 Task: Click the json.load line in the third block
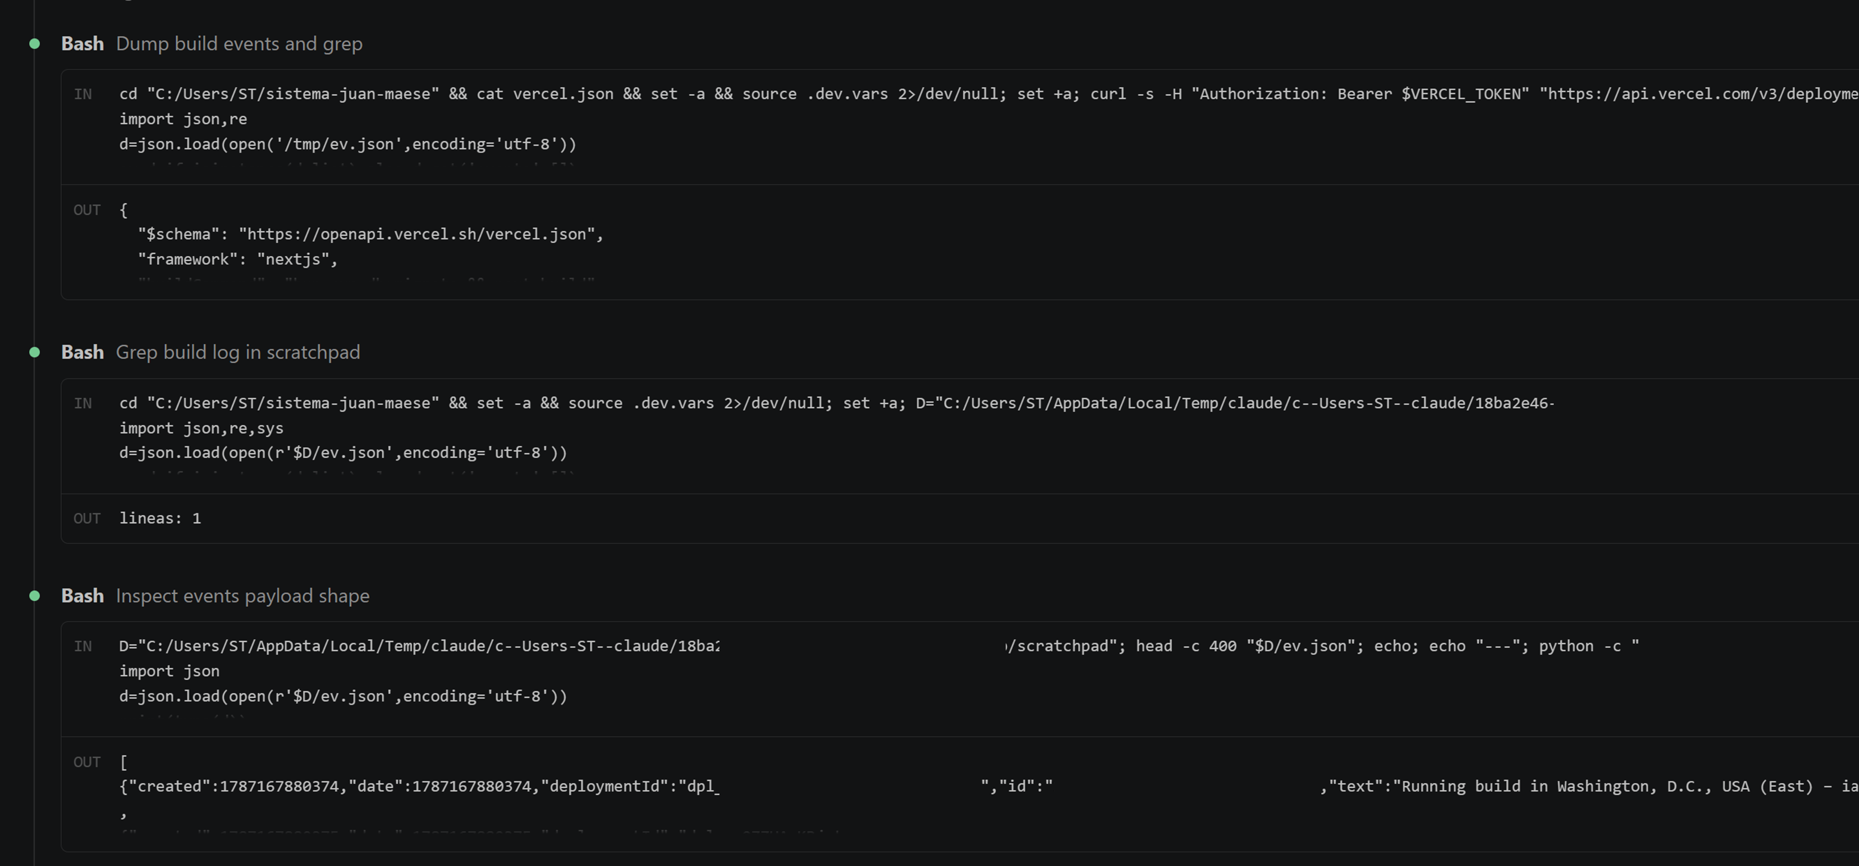click(343, 696)
